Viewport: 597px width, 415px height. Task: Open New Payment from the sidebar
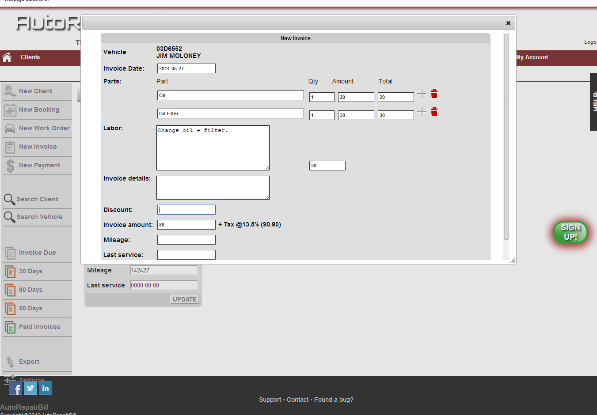[x=39, y=165]
